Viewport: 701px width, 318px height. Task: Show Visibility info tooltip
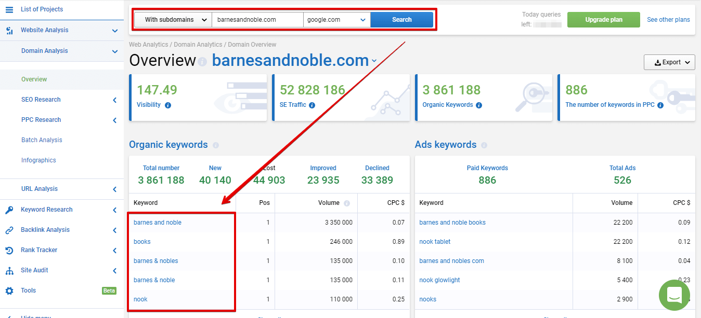point(168,105)
